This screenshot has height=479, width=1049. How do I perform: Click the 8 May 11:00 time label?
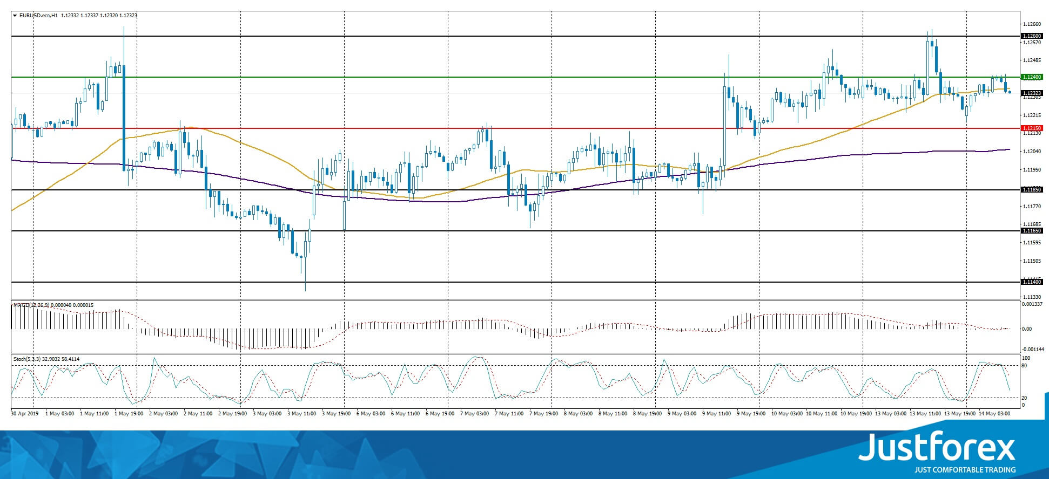[x=614, y=414]
